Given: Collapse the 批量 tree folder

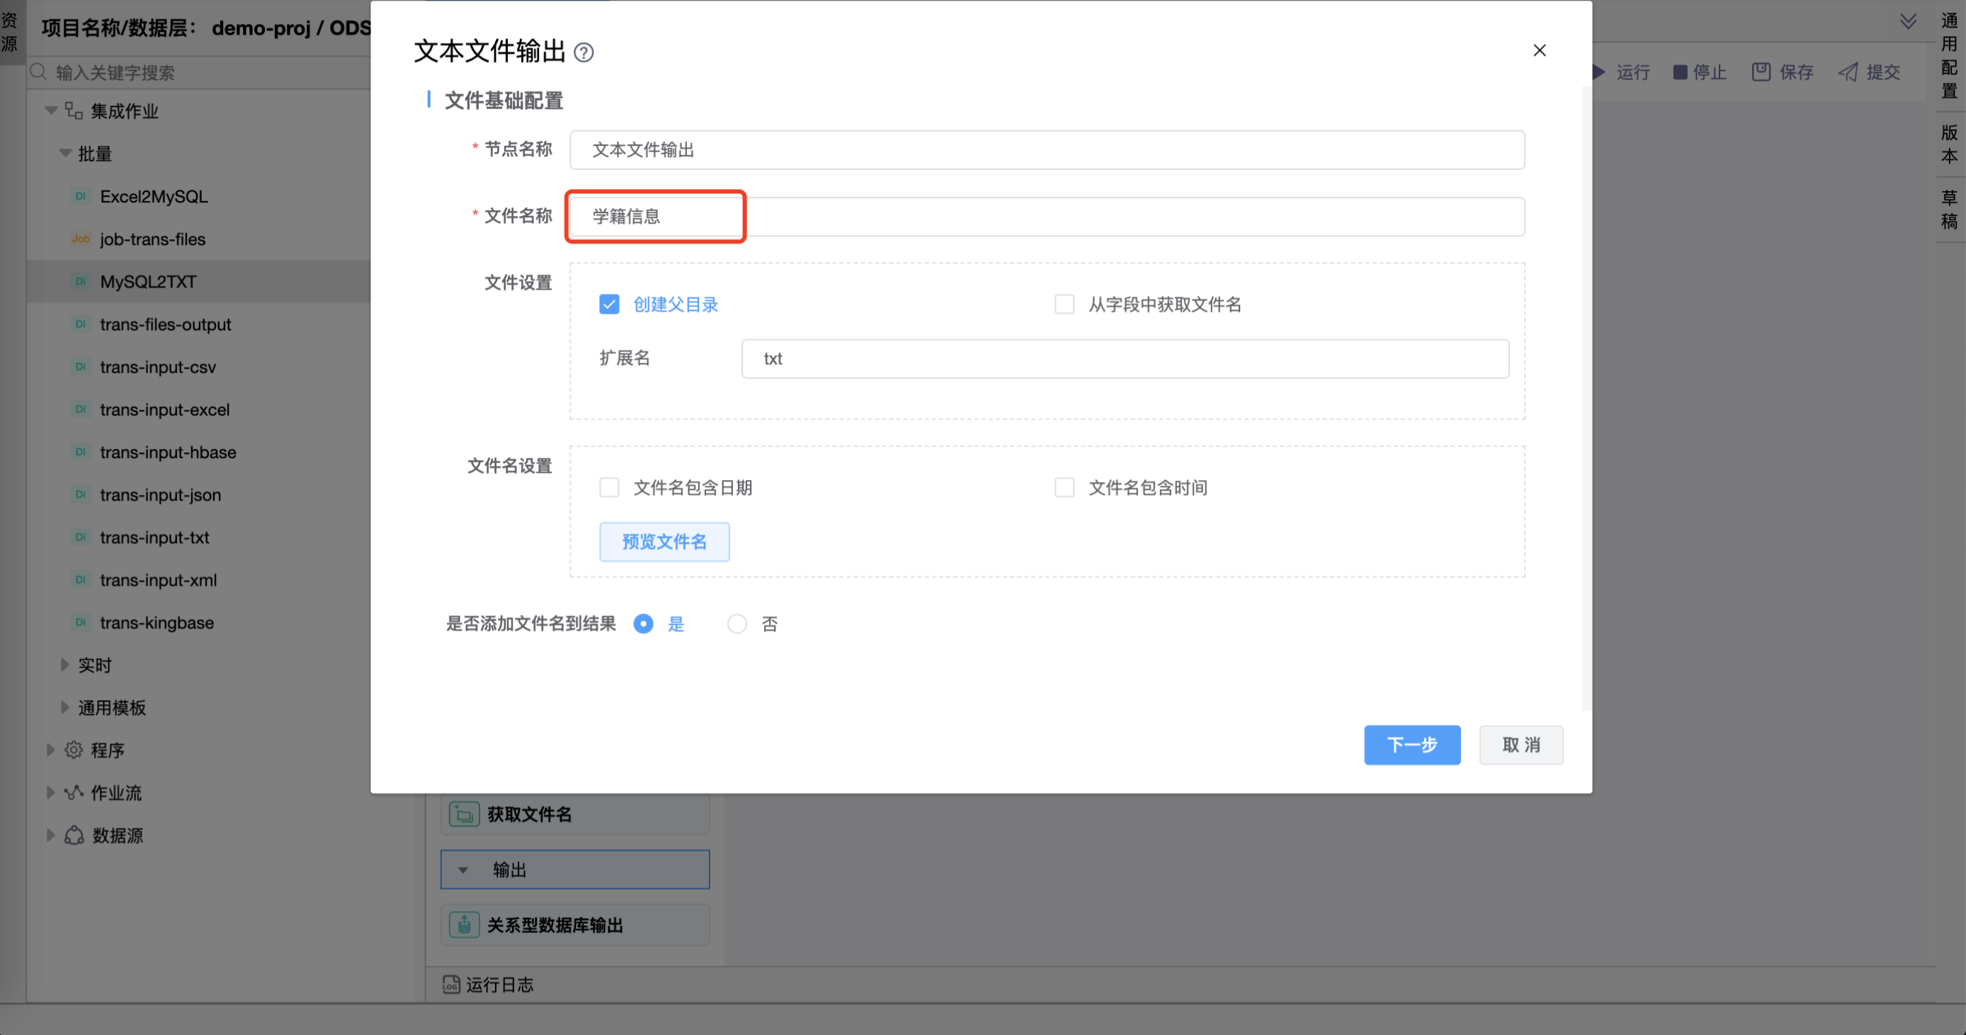Looking at the screenshot, I should pos(65,154).
